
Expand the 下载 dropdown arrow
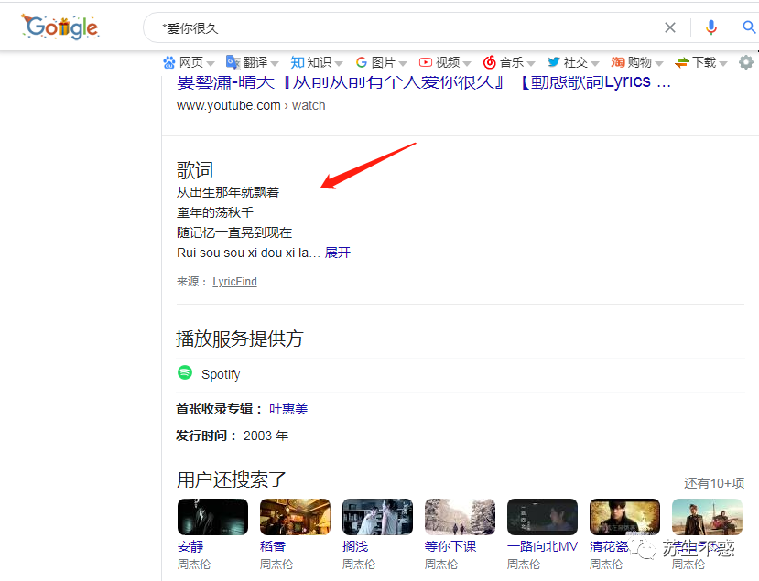pyautogui.click(x=723, y=63)
